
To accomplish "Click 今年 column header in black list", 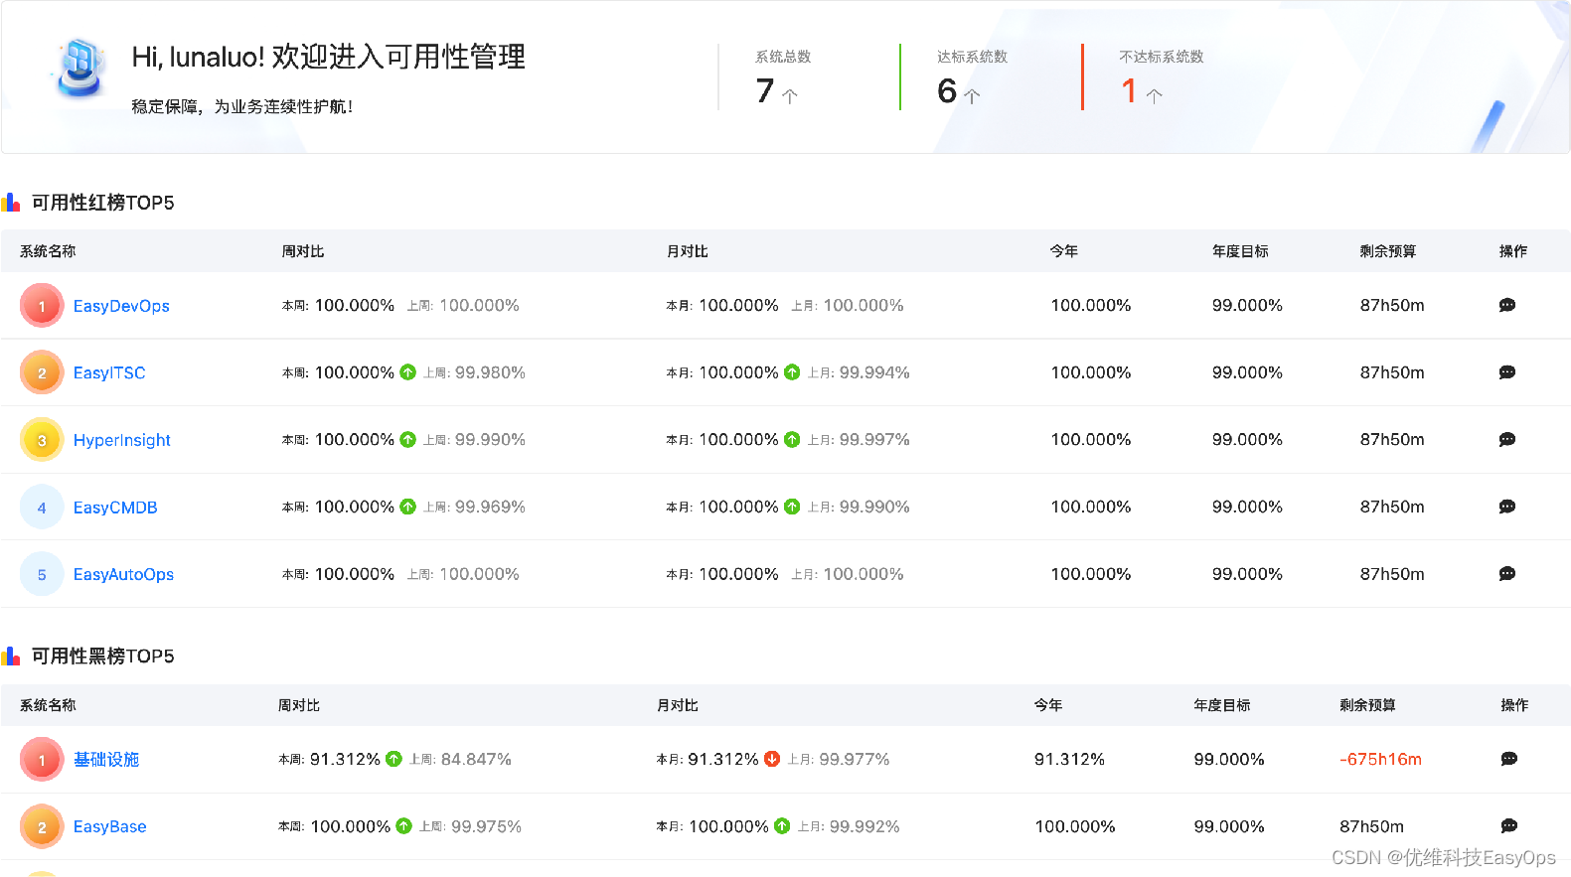I will click(x=1048, y=705).
